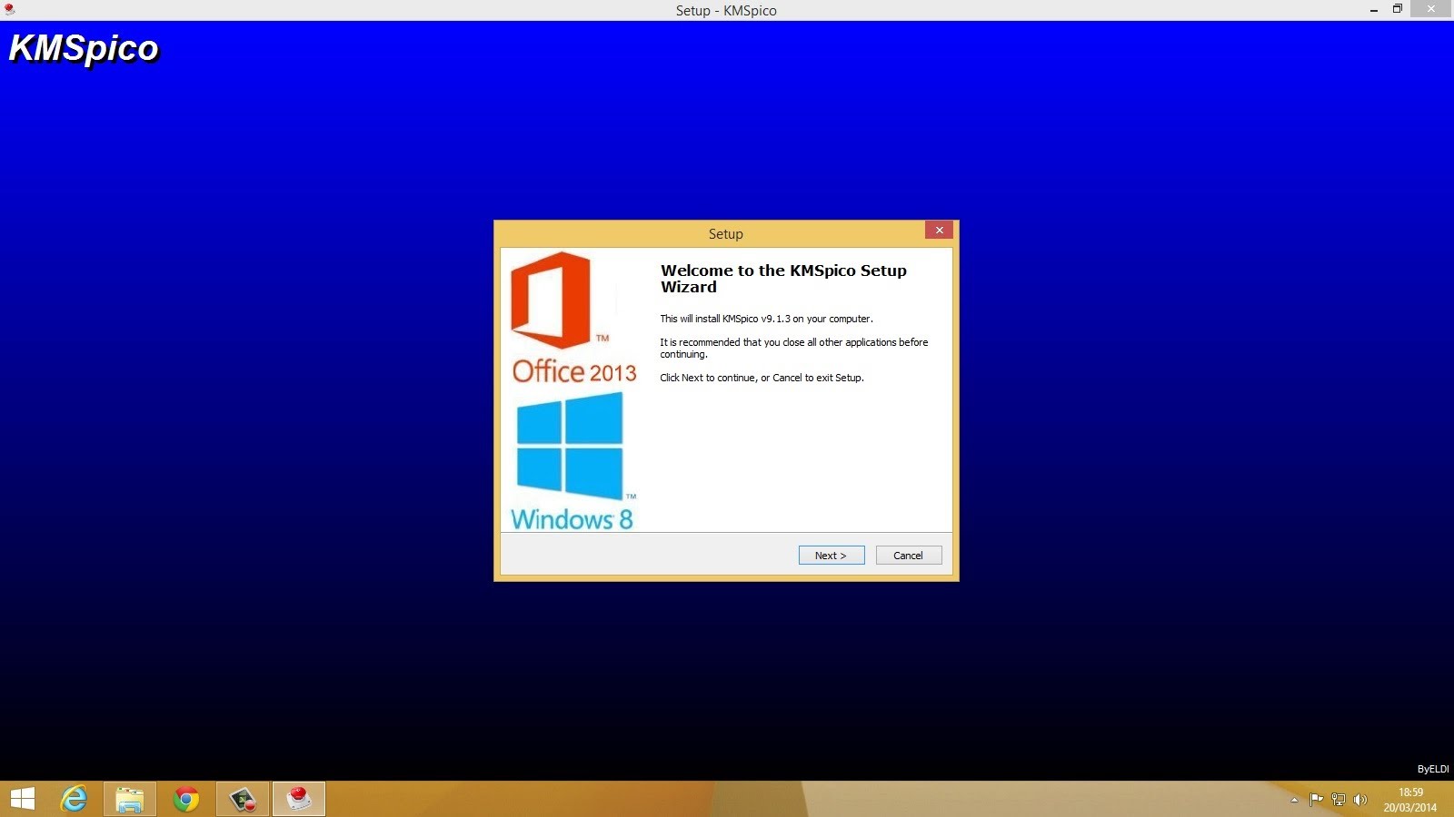Click the Windows Start button
Image resolution: width=1454 pixels, height=817 pixels.
(20, 800)
